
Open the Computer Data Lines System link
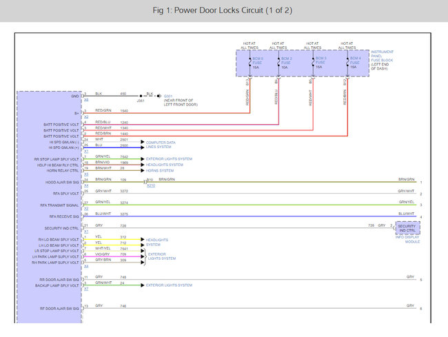[161, 144]
